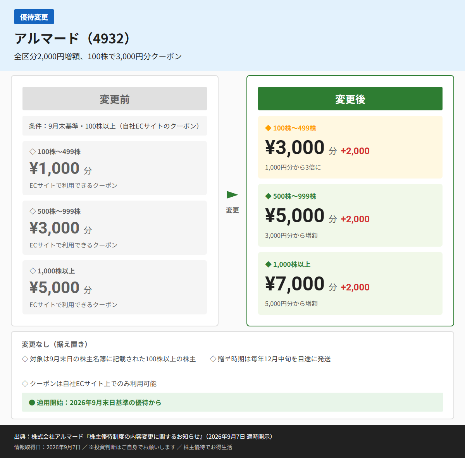Image resolution: width=465 pixels, height=467 pixels.
Task: Click the blue diamond before 贈呈時期は毎年12月中旬
Action: pos(213,359)
